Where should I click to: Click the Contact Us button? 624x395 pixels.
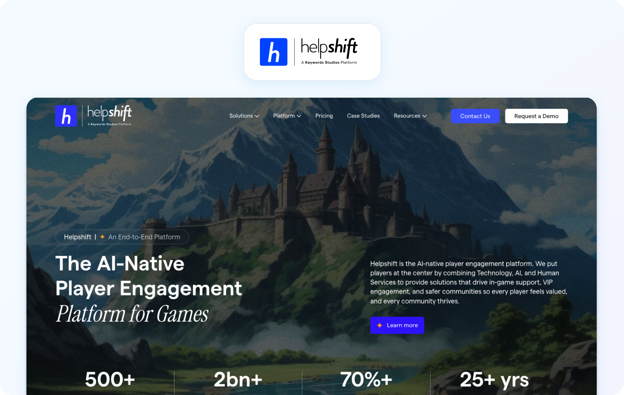[x=475, y=116]
